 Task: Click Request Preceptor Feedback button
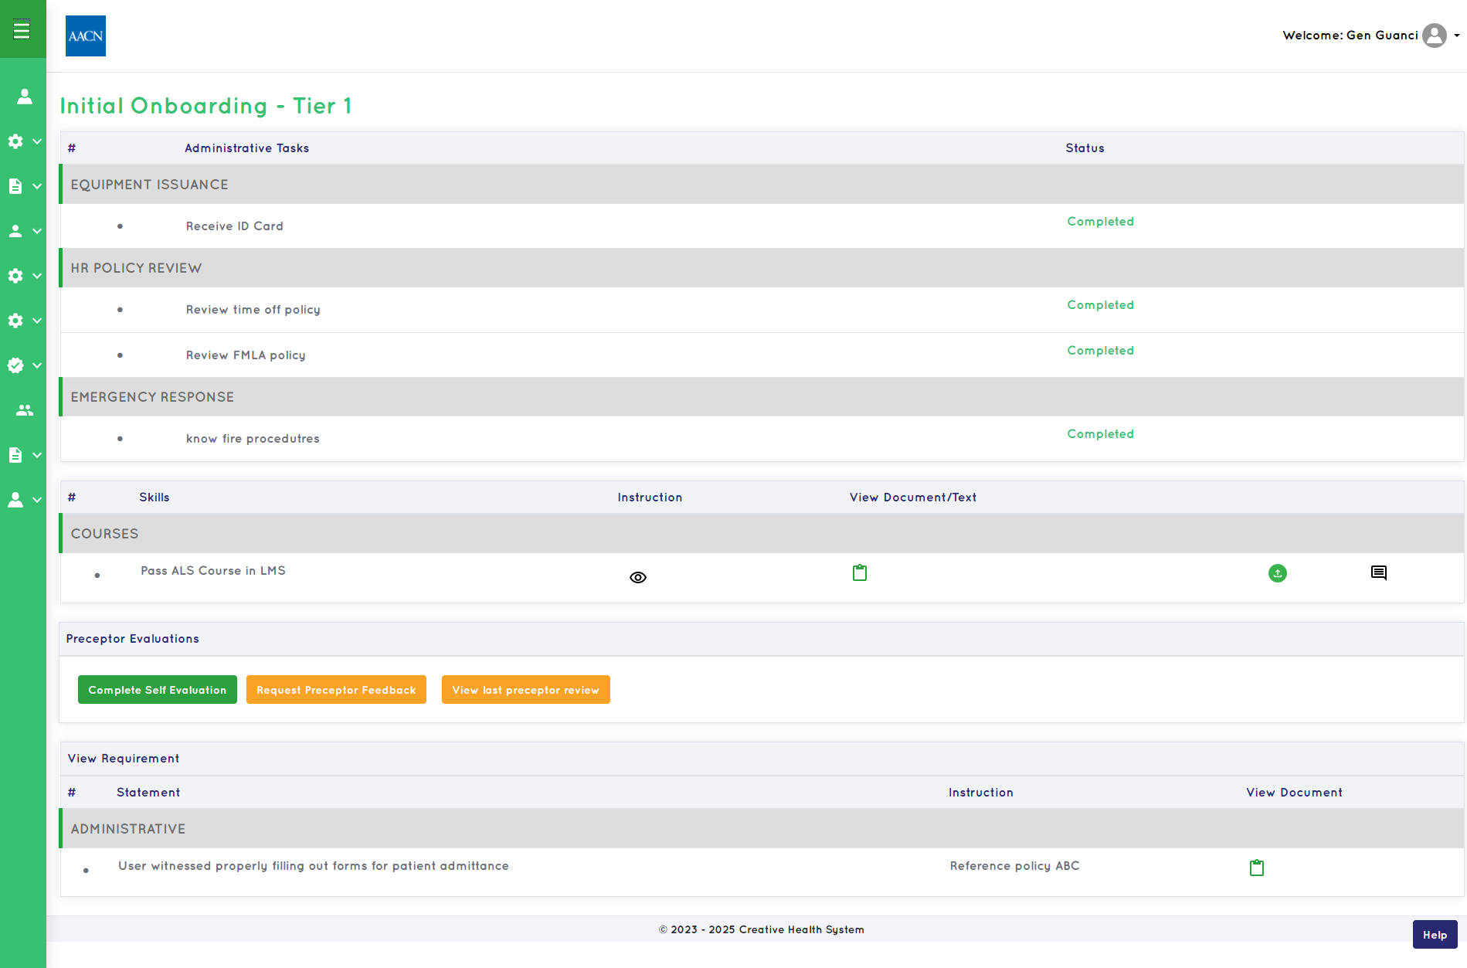tap(336, 690)
